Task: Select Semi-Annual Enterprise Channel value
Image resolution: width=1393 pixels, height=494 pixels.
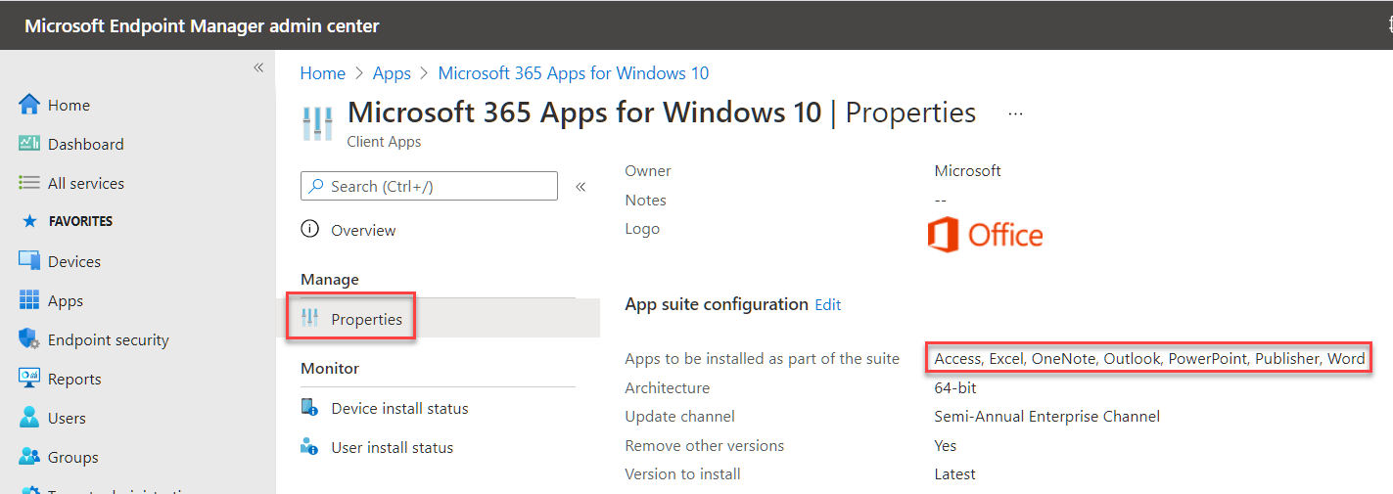Action: click(x=1047, y=416)
